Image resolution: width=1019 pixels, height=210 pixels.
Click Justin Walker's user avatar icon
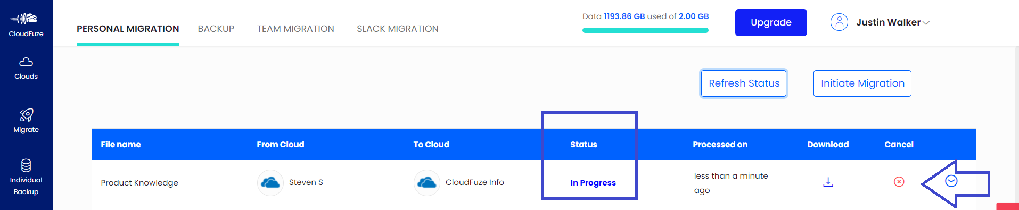click(x=839, y=22)
